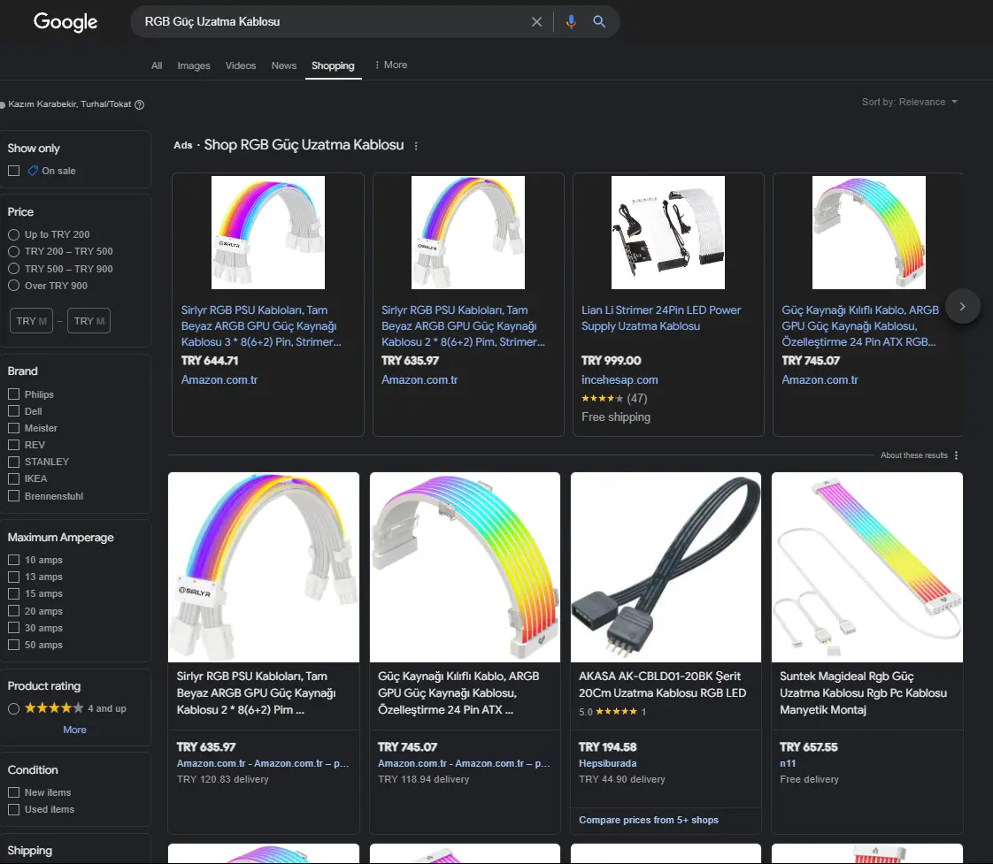Viewport: 993px width, 864px height.
Task: Check the IKEA brand filter
Action: tap(13, 478)
